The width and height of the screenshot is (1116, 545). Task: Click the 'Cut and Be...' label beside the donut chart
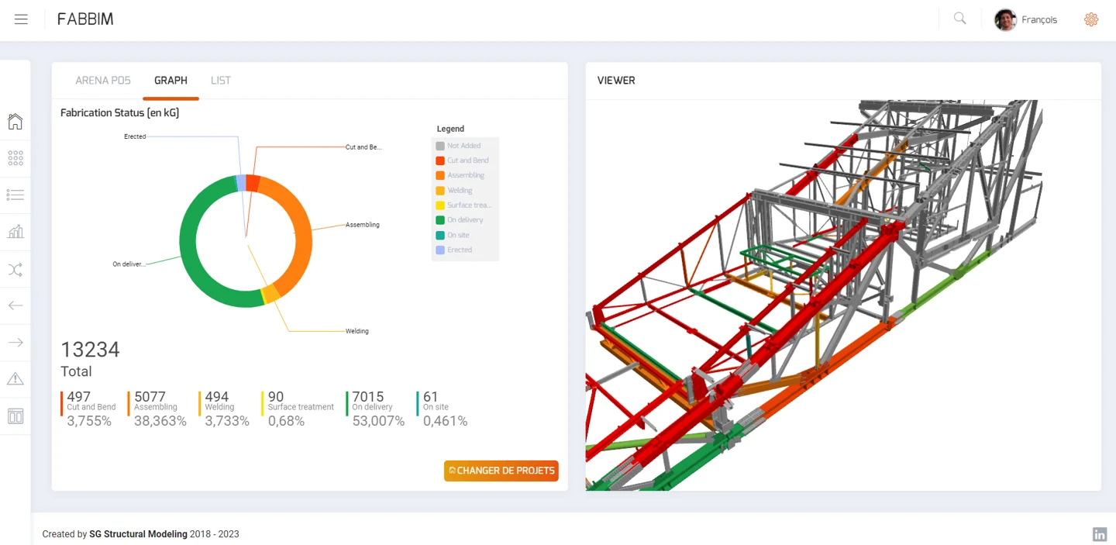coord(363,147)
